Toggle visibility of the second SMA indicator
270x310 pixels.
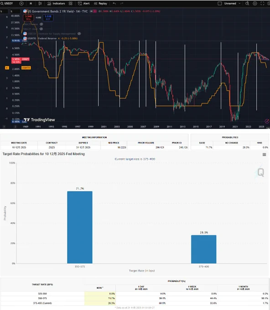click(41, 29)
